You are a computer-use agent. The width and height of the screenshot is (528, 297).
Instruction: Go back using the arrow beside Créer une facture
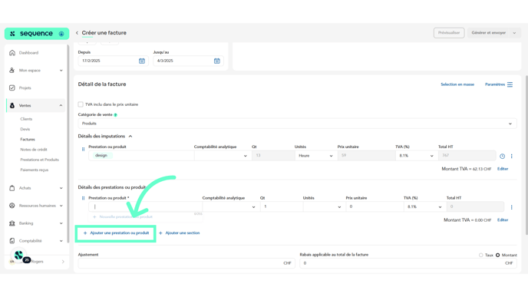click(77, 33)
